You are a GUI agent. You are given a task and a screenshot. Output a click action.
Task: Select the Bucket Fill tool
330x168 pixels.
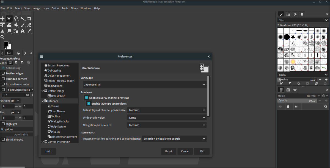(x=16, y=25)
